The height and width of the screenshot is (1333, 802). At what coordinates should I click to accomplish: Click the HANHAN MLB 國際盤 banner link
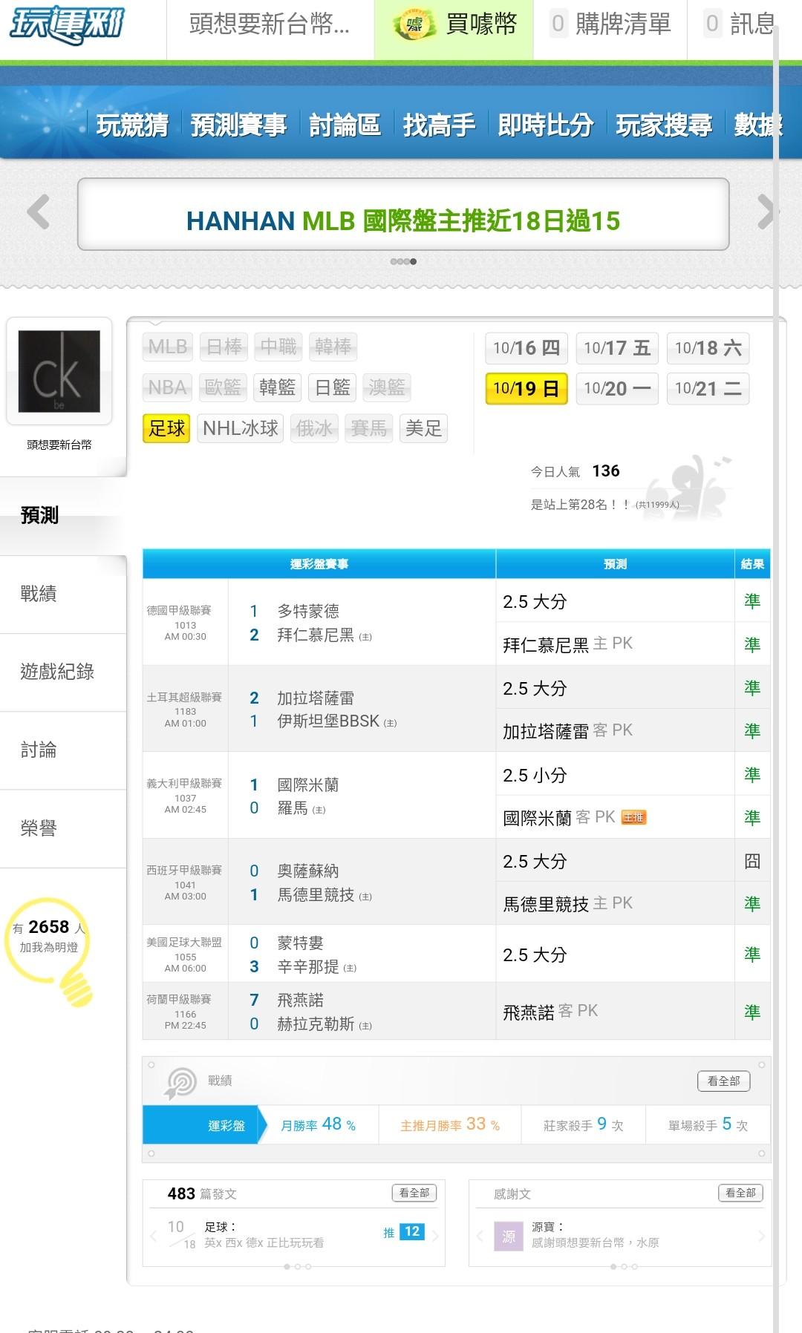click(403, 220)
